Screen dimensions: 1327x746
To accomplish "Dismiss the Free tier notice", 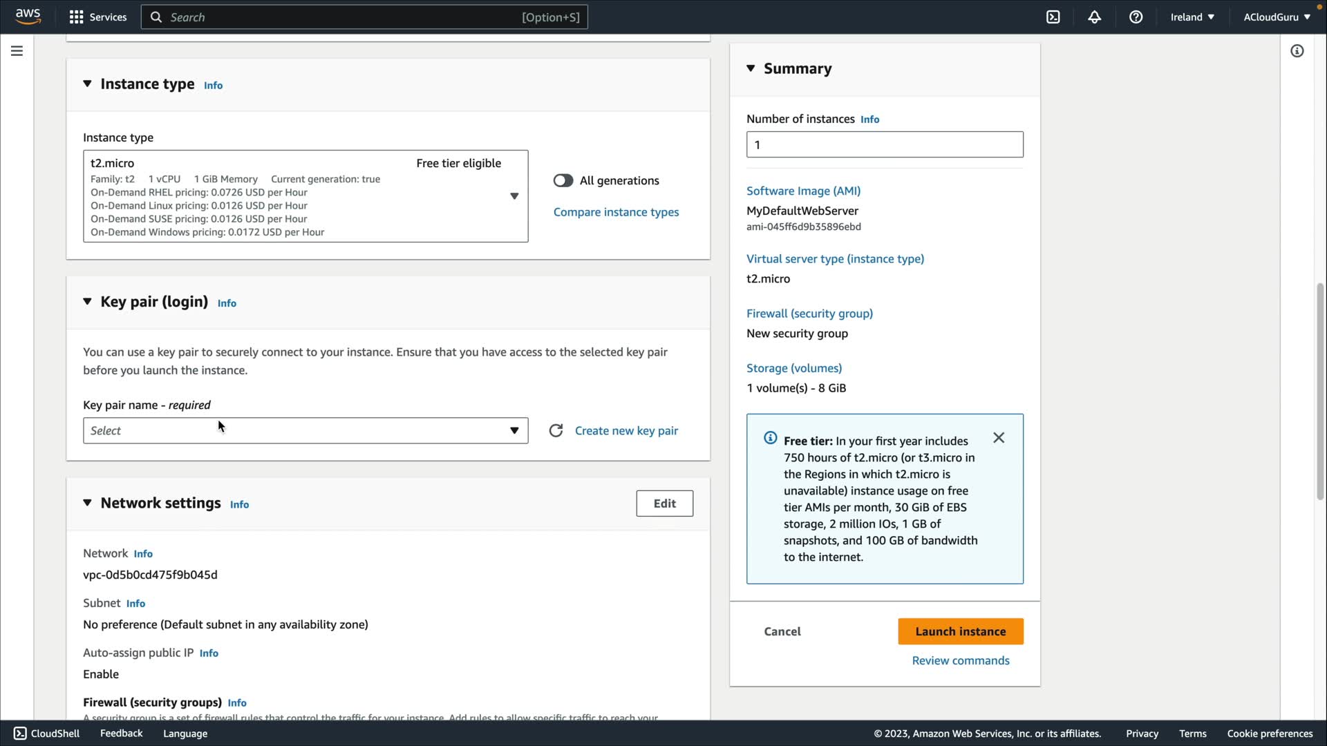I will (x=998, y=438).
